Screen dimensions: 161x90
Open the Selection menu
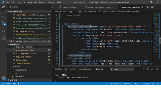click(21, 2)
